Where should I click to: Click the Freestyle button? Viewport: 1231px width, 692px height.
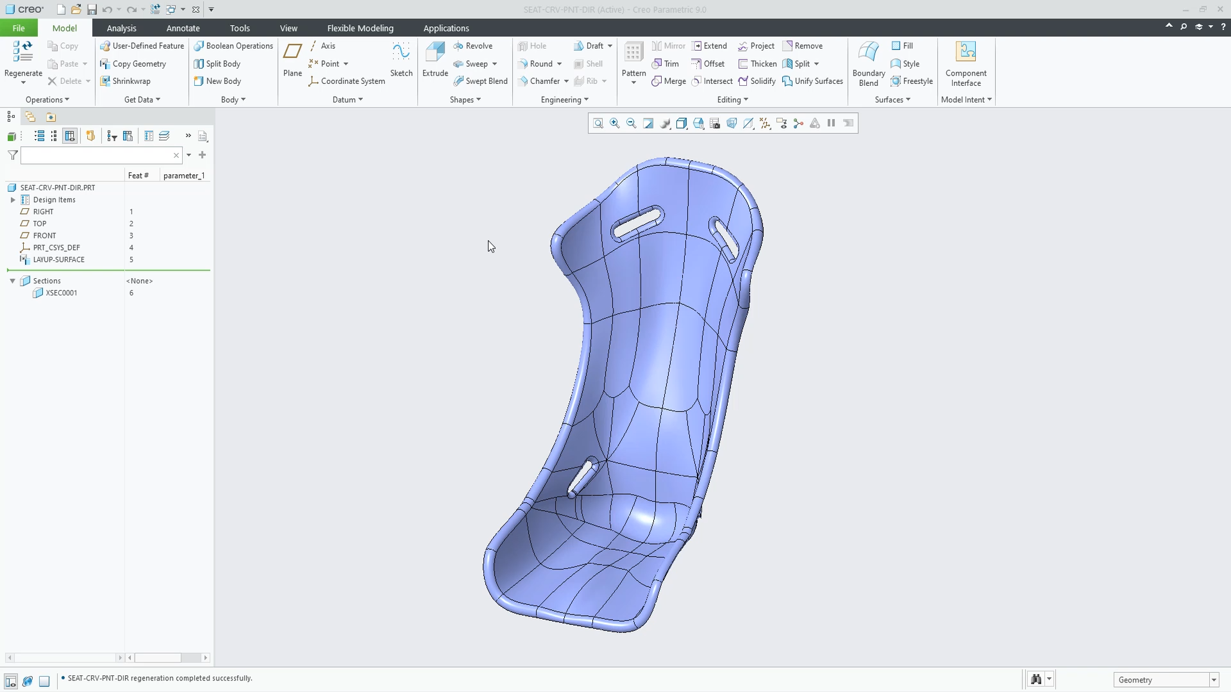pos(912,81)
